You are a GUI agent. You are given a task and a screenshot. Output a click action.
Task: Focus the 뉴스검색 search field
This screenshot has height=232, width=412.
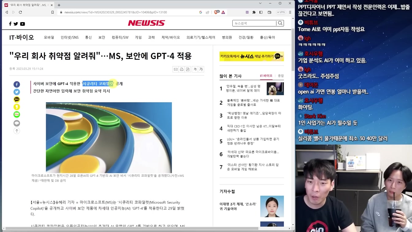(254, 23)
